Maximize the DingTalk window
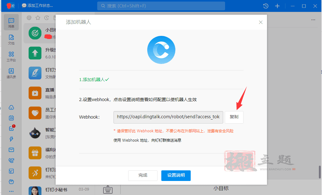The image size is (322, 195). [x=304, y=6]
